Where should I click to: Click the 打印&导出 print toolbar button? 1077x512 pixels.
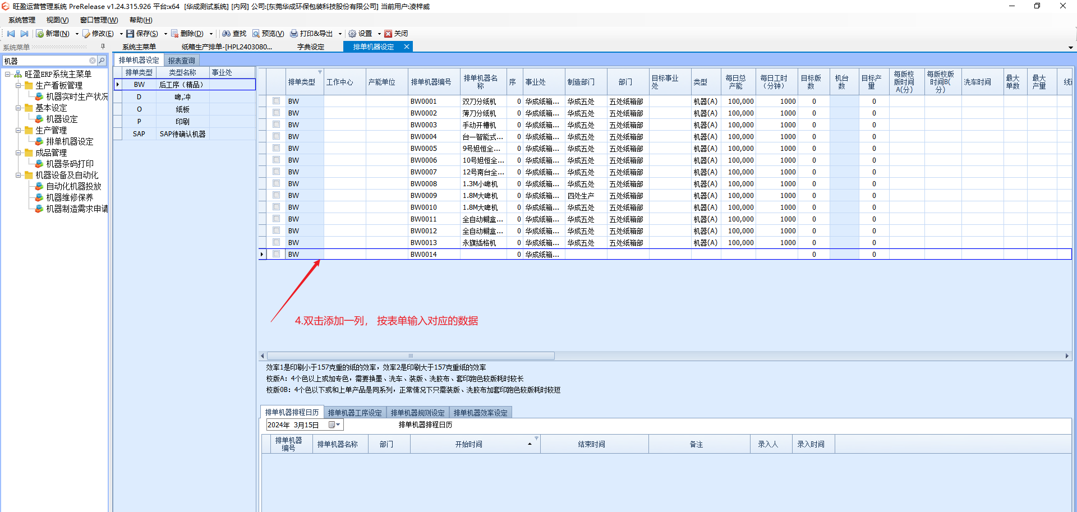pyautogui.click(x=312, y=34)
